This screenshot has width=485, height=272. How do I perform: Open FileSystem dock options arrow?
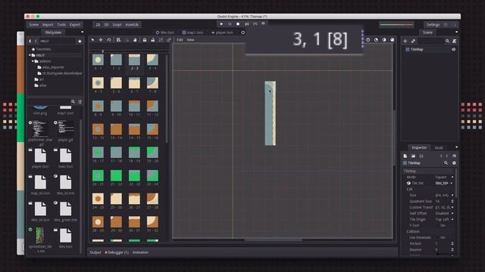(x=82, y=32)
